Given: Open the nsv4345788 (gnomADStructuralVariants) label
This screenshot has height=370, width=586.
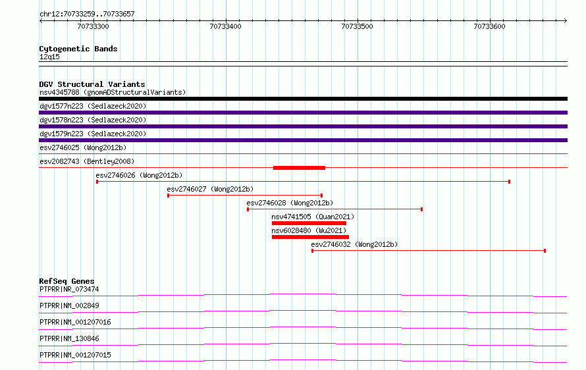Looking at the screenshot, I should point(113,92).
